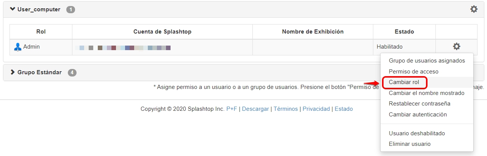Collapse the User_computer group chevron
Screen dimensions: 487x156
[x=13, y=9]
